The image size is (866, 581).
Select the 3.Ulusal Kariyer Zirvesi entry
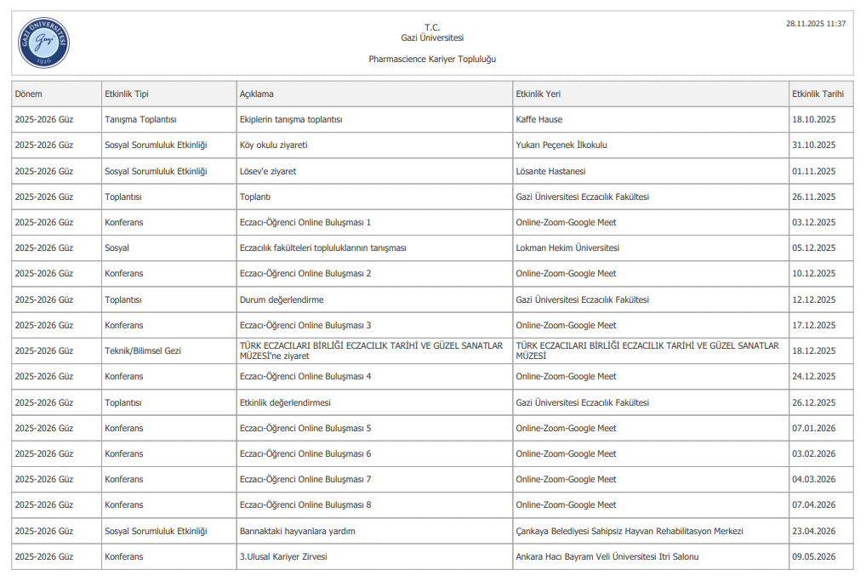pyautogui.click(x=283, y=556)
